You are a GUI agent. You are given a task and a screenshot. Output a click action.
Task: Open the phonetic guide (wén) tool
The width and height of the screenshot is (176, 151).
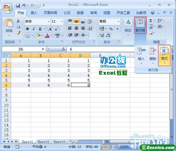[57, 36]
